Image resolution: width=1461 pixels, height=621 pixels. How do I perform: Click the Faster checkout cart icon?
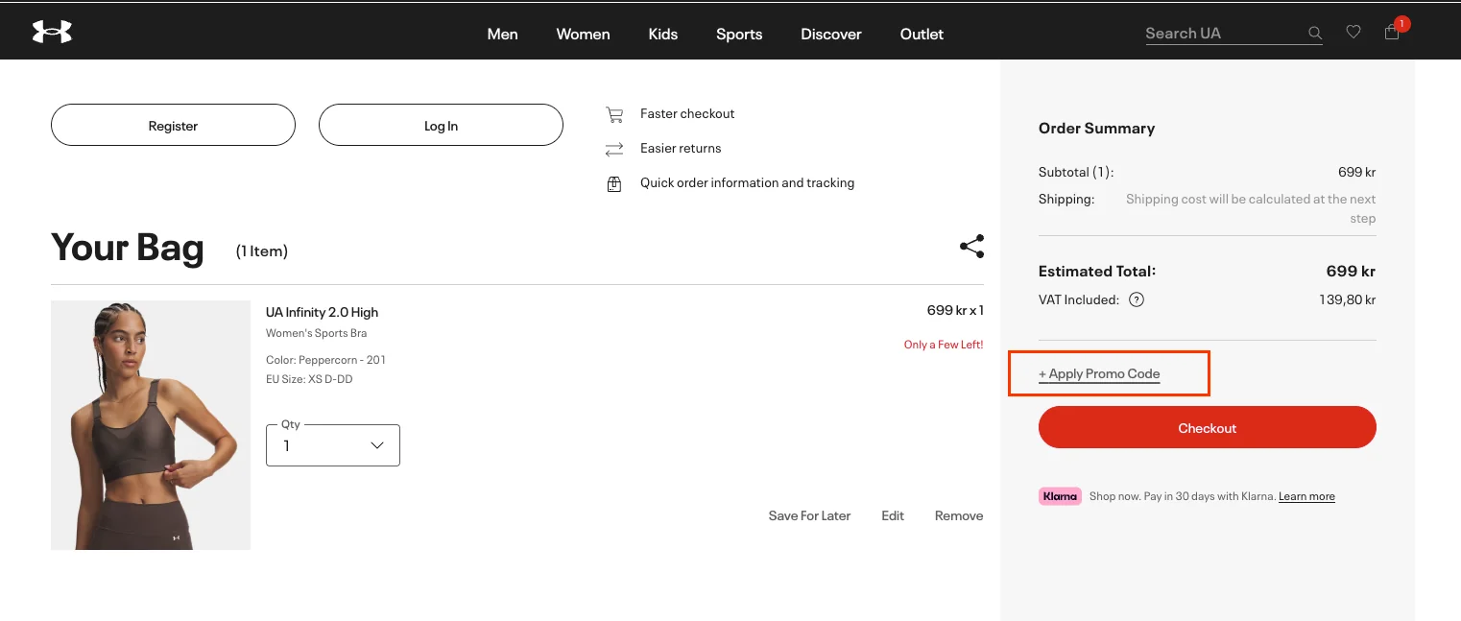(614, 114)
